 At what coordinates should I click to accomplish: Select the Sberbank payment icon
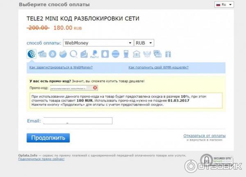pos(63,54)
